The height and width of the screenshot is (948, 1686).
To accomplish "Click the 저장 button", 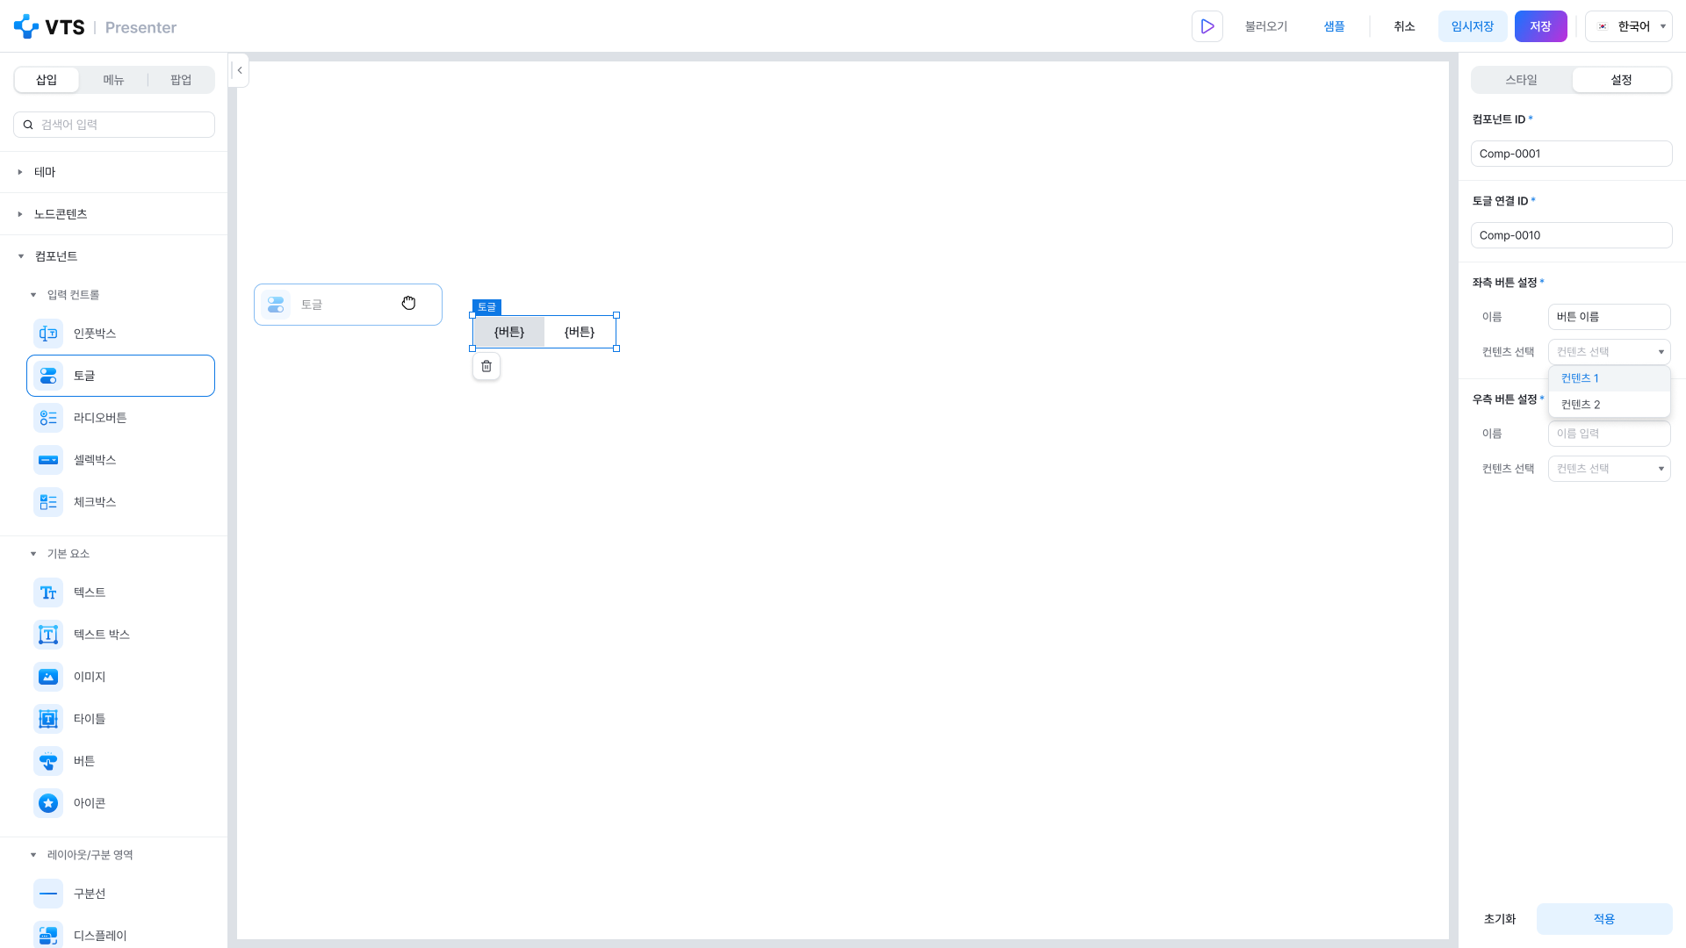I will 1541,26.
